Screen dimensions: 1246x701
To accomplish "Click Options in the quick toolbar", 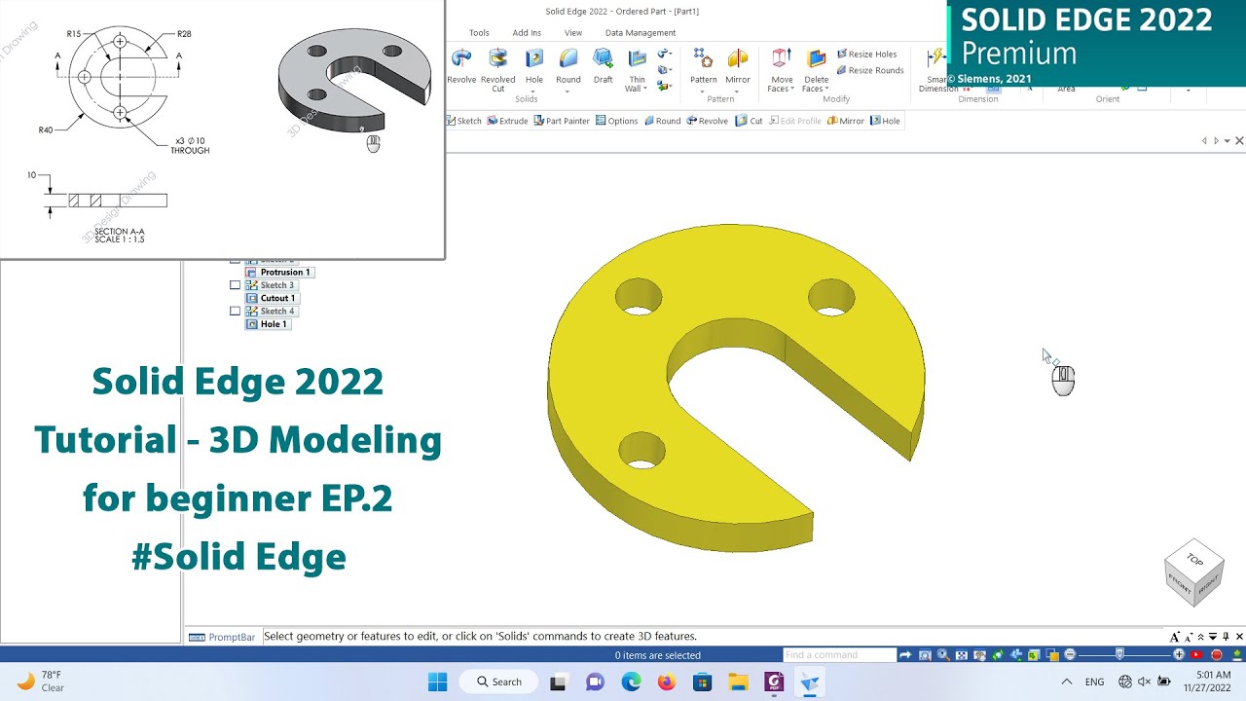I will pos(616,121).
